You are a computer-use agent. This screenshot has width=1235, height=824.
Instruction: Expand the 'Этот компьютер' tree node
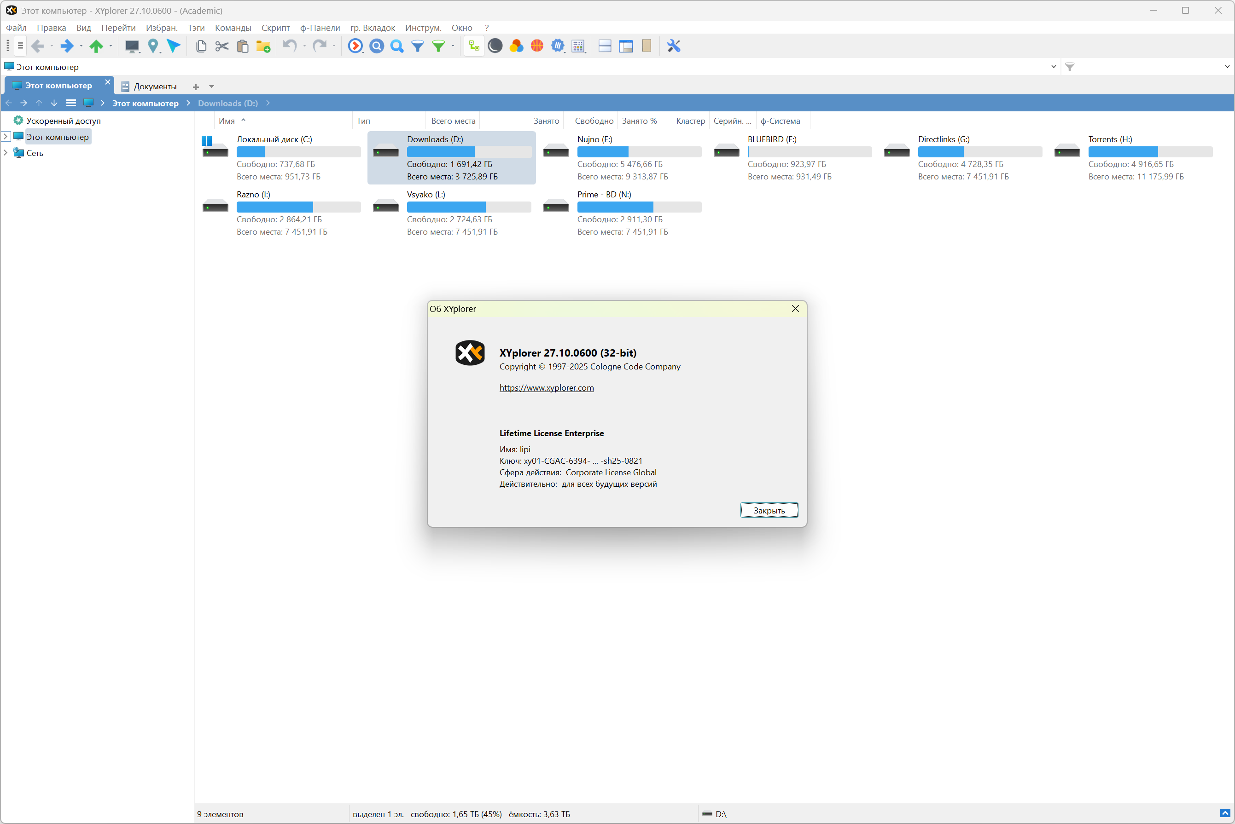(x=6, y=137)
